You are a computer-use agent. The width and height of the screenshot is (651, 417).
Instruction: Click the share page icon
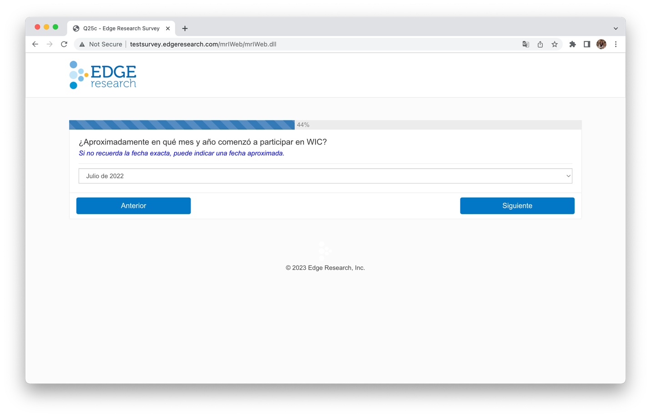540,44
